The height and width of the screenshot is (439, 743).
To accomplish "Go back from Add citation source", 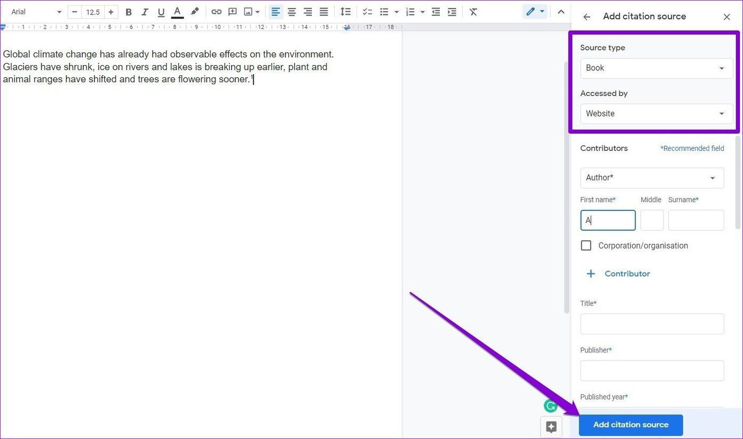I will [587, 17].
